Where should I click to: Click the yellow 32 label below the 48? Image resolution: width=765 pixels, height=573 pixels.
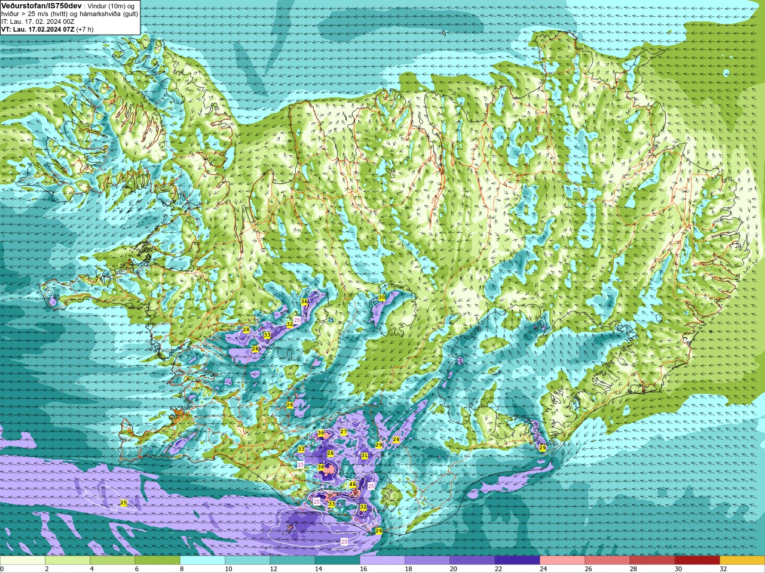pos(363,507)
